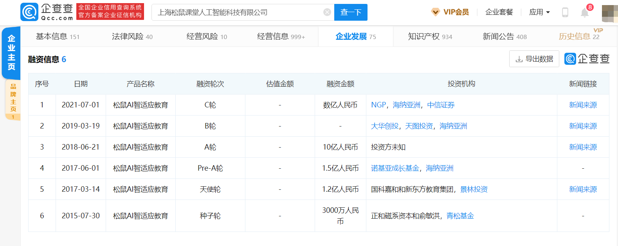Image resolution: width=618 pixels, height=246 pixels.
Task: Click the 3000万人民币 amount cell
Action: click(x=340, y=216)
